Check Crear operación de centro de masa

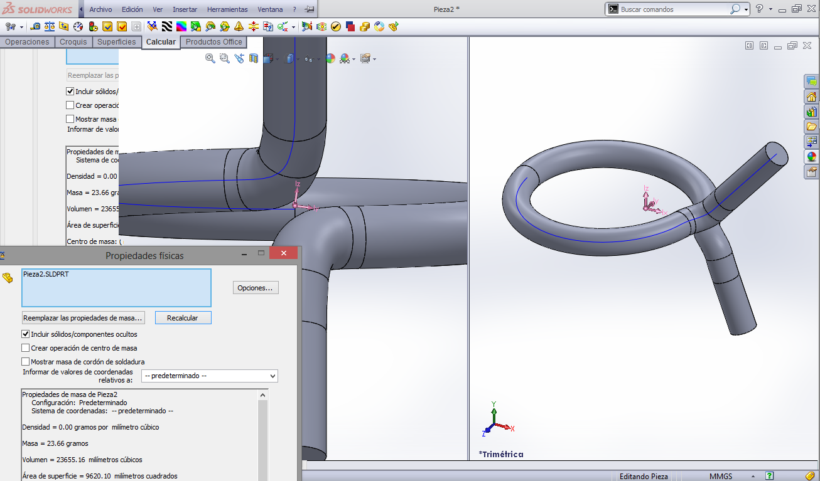click(26, 348)
